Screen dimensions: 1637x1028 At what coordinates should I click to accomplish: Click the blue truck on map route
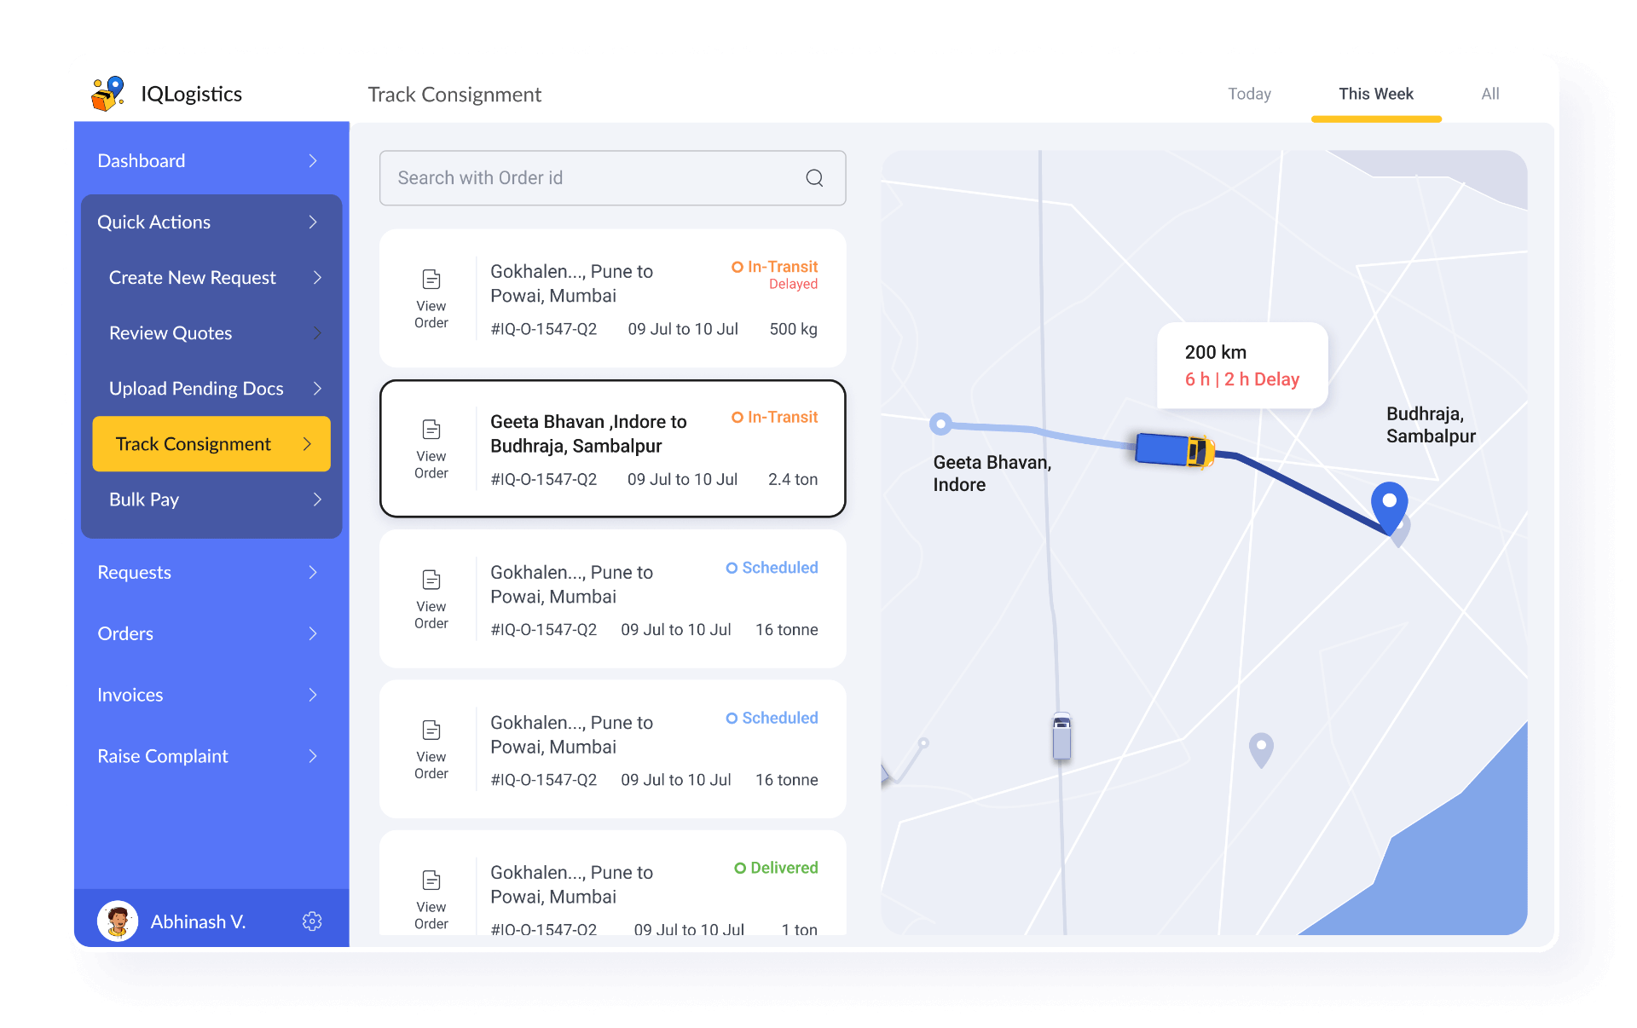click(1174, 449)
